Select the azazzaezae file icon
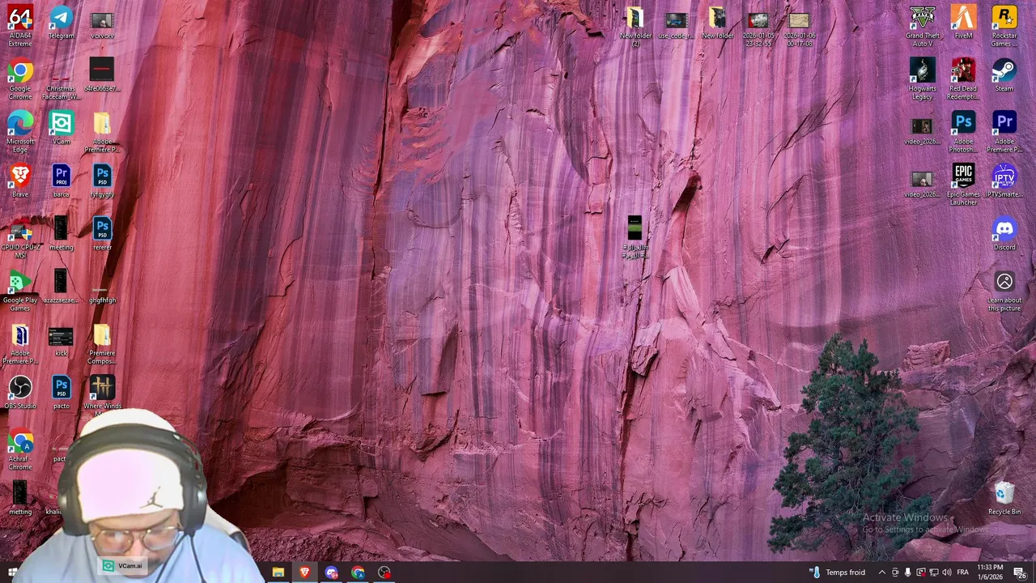The width and height of the screenshot is (1036, 583). [x=61, y=287]
